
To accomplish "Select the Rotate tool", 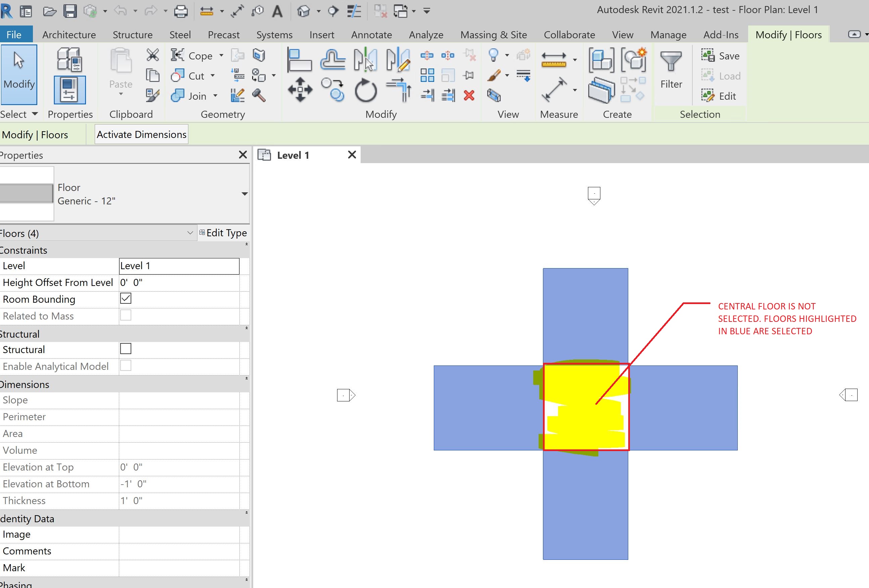I will [x=366, y=90].
